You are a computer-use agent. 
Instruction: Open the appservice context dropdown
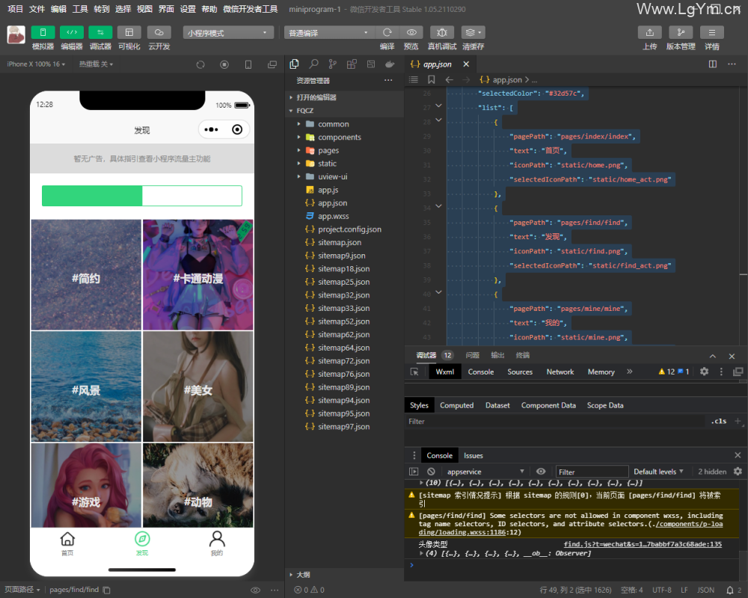485,472
